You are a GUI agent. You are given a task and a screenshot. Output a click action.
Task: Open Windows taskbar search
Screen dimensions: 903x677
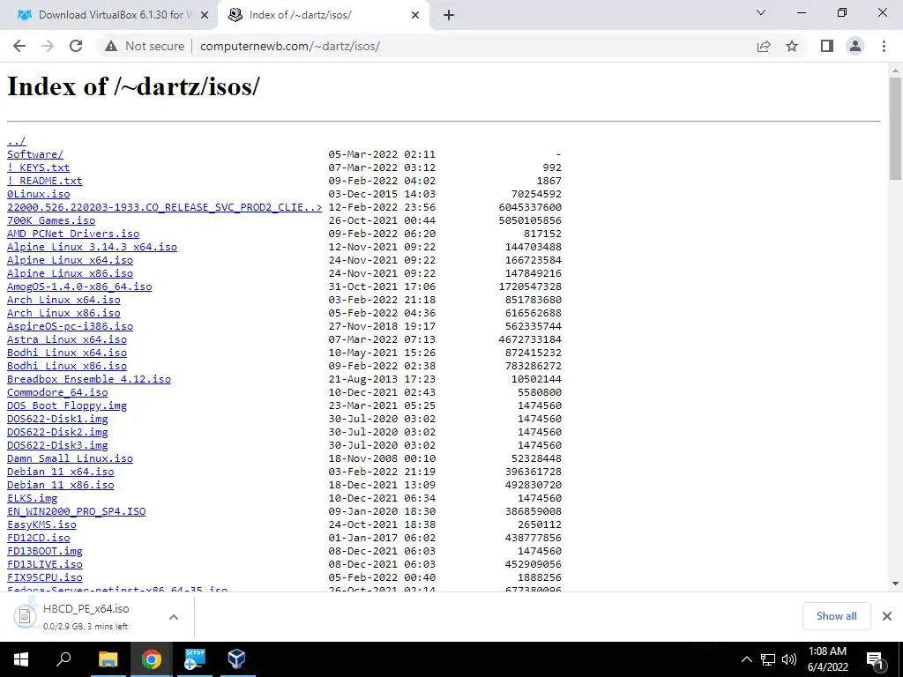click(63, 659)
